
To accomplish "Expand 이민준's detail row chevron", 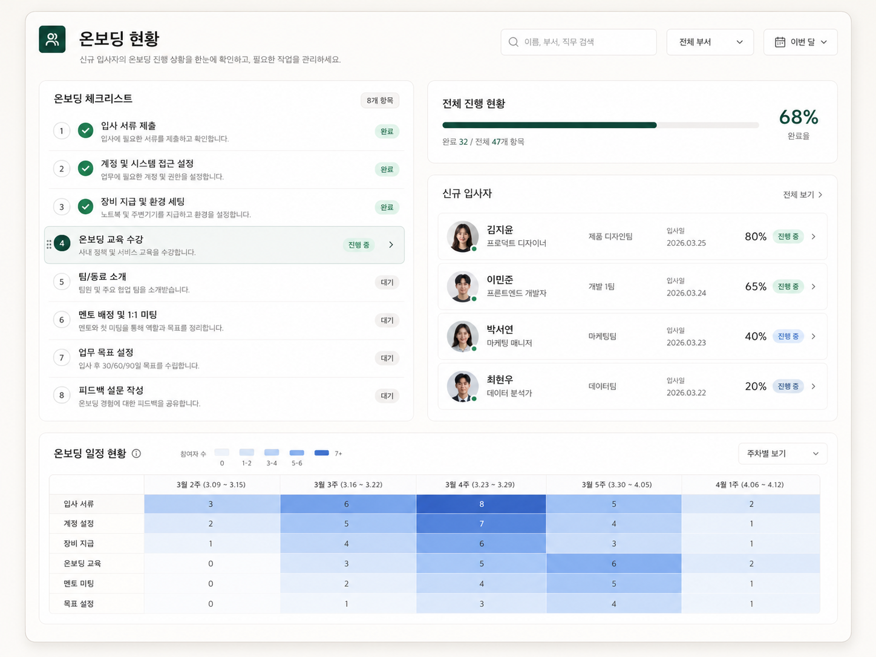I will tap(813, 286).
